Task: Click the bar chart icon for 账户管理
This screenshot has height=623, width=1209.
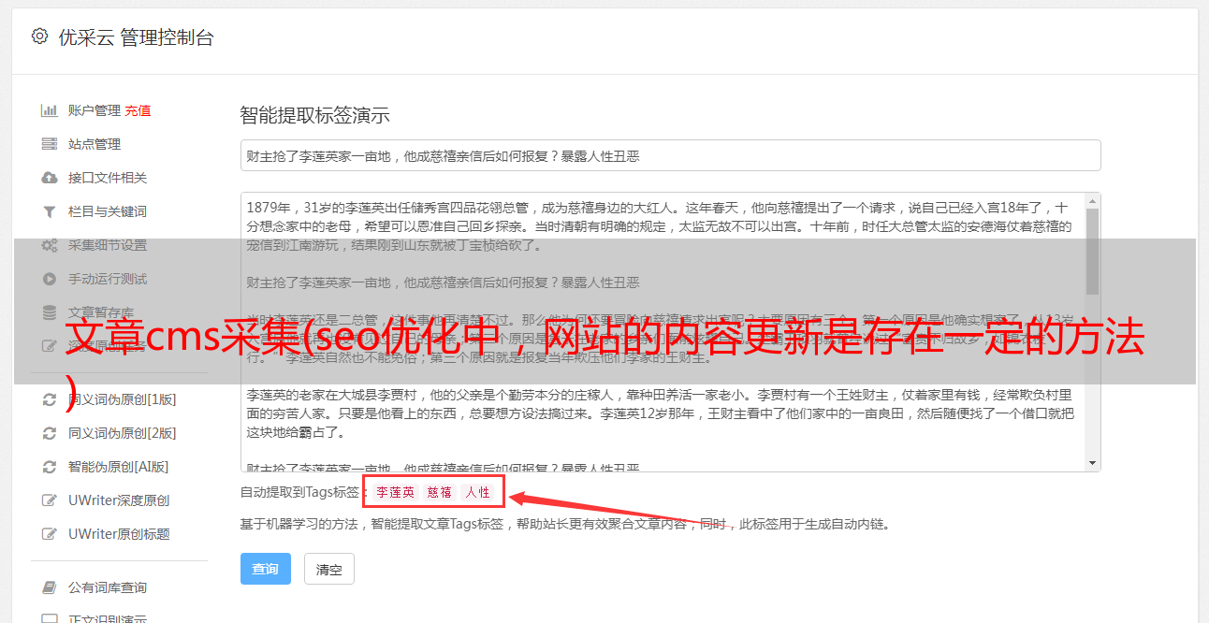Action: click(x=50, y=110)
